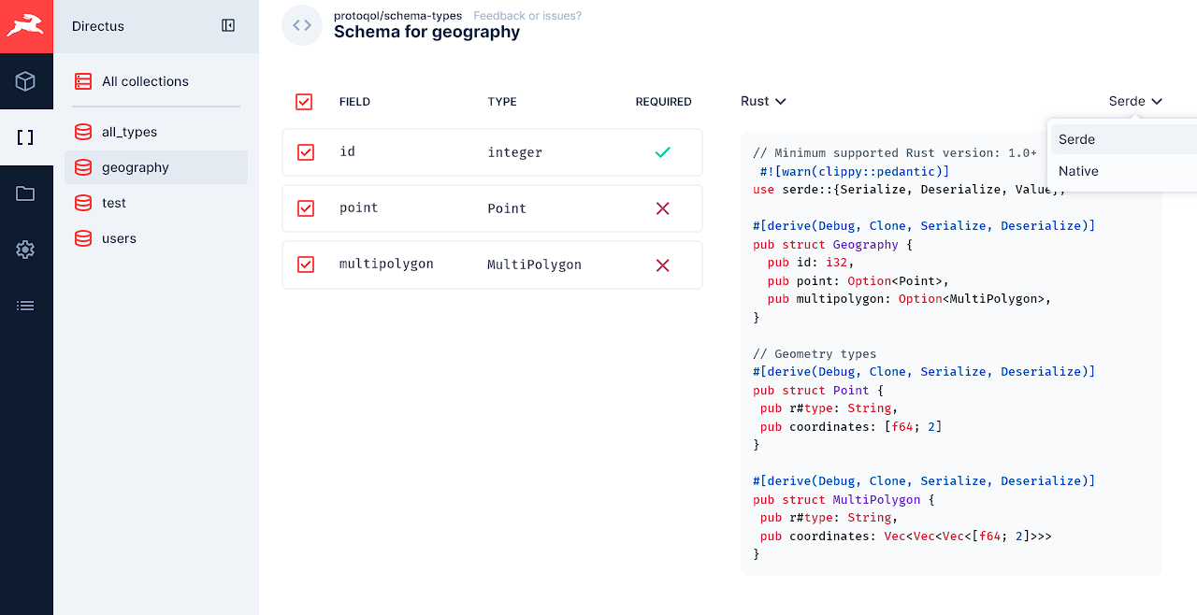Click the All collections list icon

(x=84, y=81)
